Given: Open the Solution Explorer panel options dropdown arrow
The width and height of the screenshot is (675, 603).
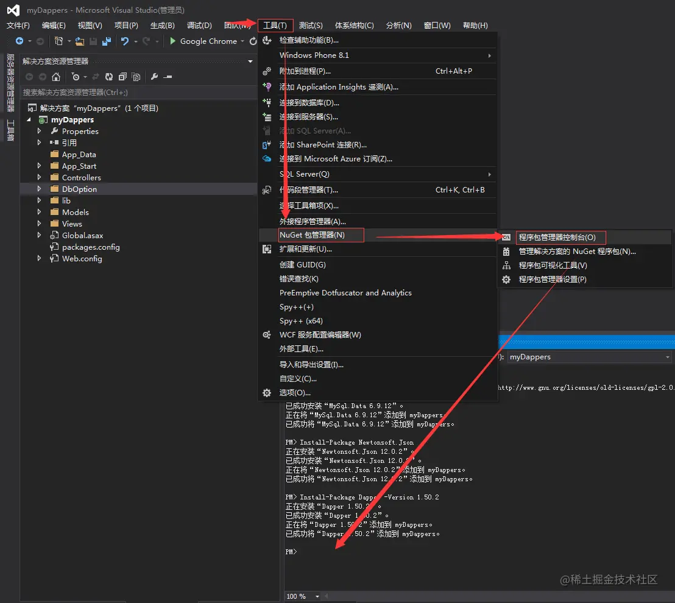Looking at the screenshot, I should (250, 61).
